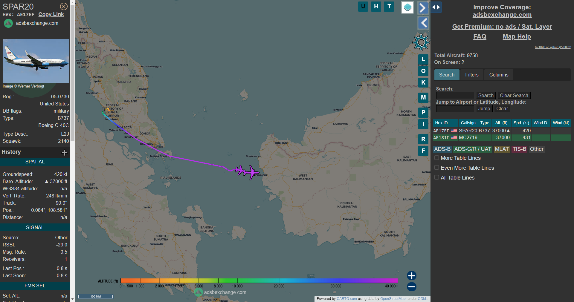Click the Jump button
Screen dimensions: 574x302
click(x=484, y=108)
